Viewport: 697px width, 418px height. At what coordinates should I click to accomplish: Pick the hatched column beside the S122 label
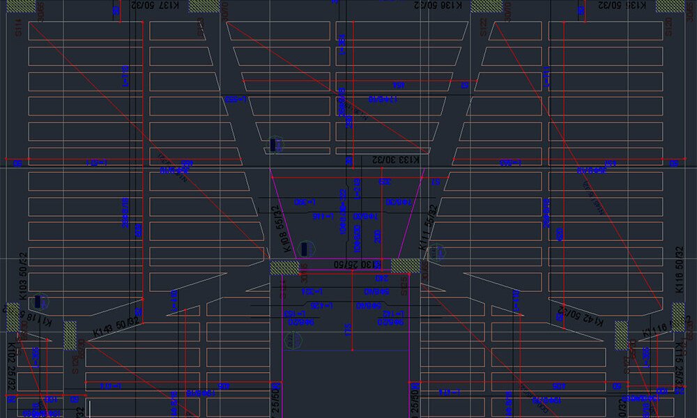(x=485, y=6)
